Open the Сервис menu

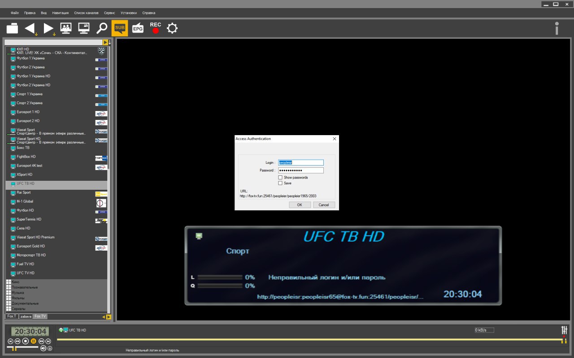(109, 13)
